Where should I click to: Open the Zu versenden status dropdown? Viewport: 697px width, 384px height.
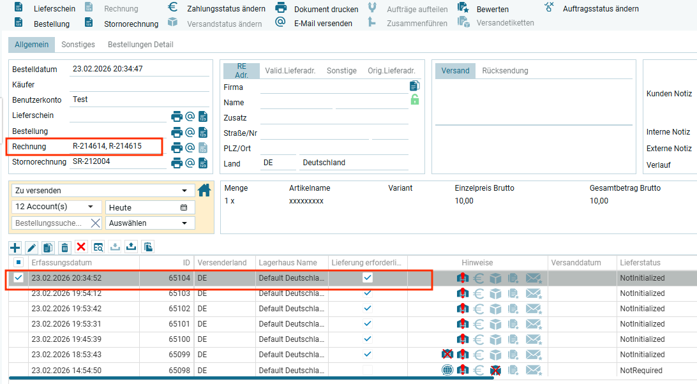pyautogui.click(x=184, y=191)
